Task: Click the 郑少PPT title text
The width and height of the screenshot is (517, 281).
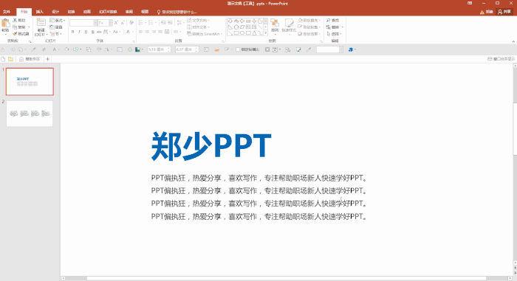Action: [x=211, y=145]
